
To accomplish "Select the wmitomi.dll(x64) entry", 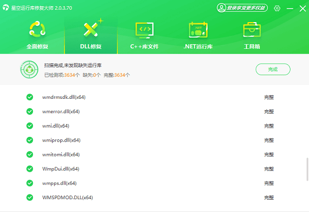I will tap(61, 154).
